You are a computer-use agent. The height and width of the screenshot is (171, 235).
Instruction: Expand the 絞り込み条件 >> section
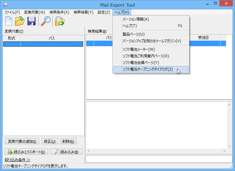click(17, 160)
